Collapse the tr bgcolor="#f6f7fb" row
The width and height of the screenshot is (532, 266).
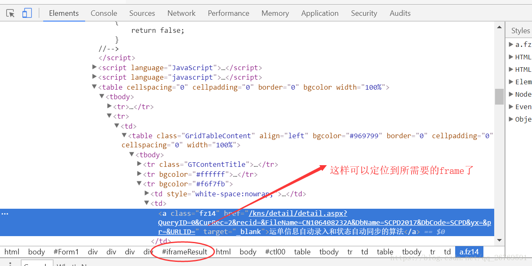140,183
